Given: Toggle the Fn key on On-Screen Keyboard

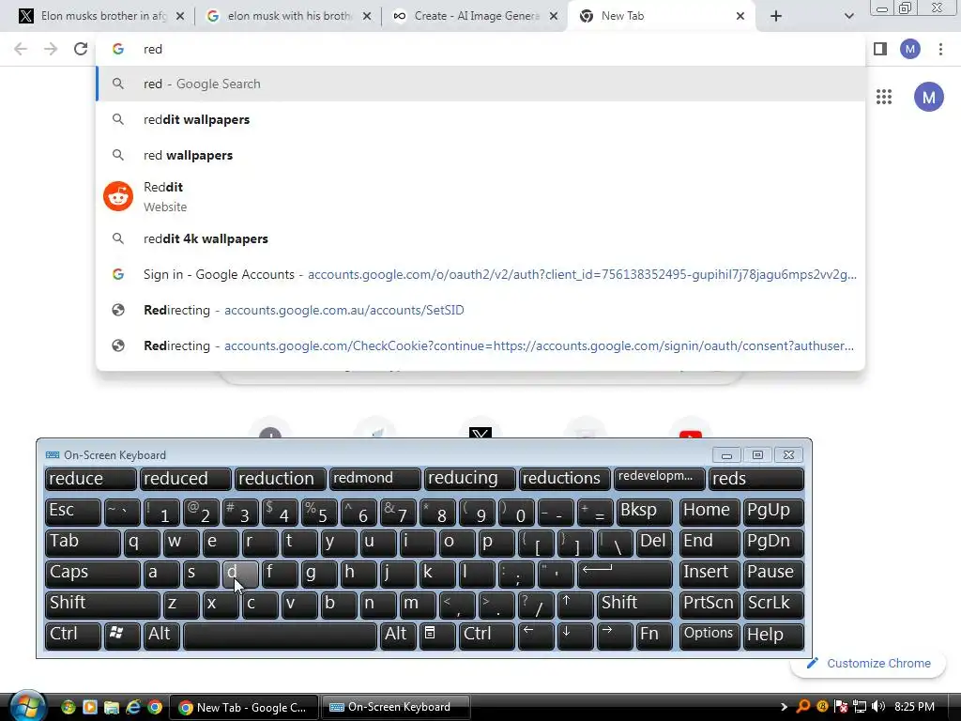Looking at the screenshot, I should point(653,636).
